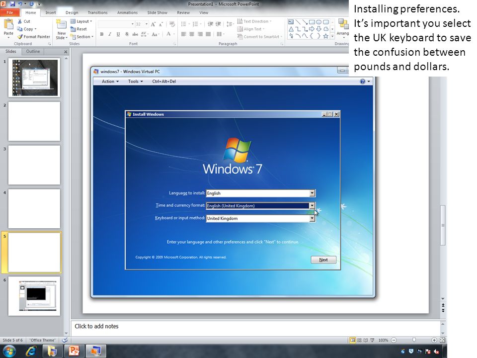Select the right arrow shape
Image resolution: width=477 pixels, height=358 pixels.
click(312, 29)
